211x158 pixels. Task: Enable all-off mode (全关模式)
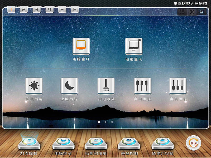pyautogui.click(x=178, y=86)
